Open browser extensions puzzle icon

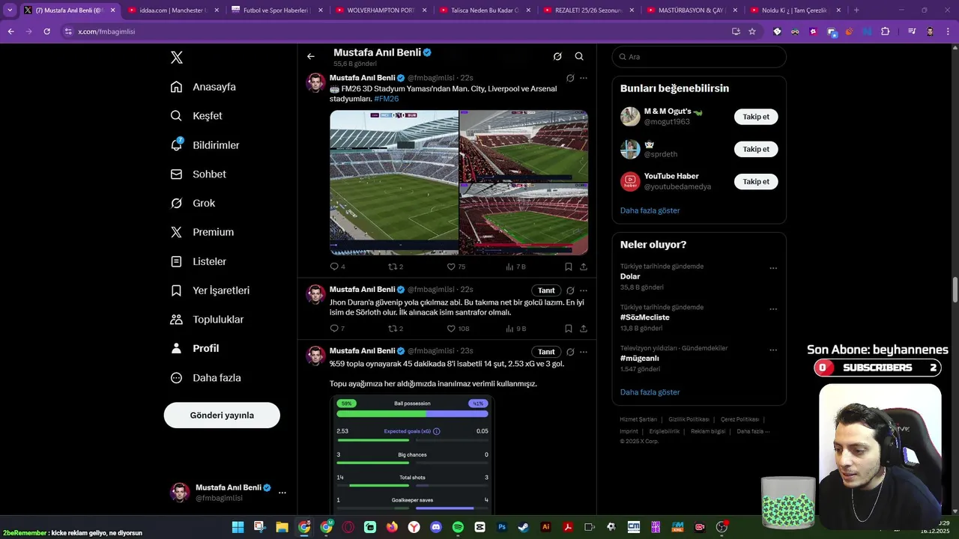(x=885, y=31)
